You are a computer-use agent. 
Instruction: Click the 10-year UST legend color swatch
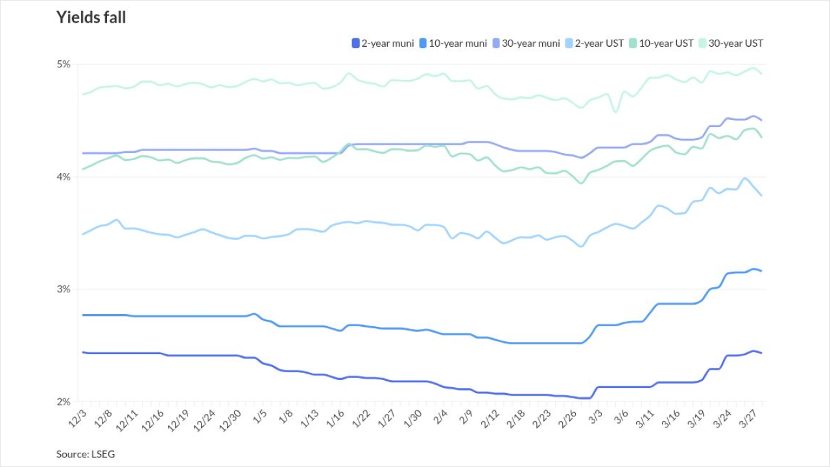pyautogui.click(x=633, y=43)
